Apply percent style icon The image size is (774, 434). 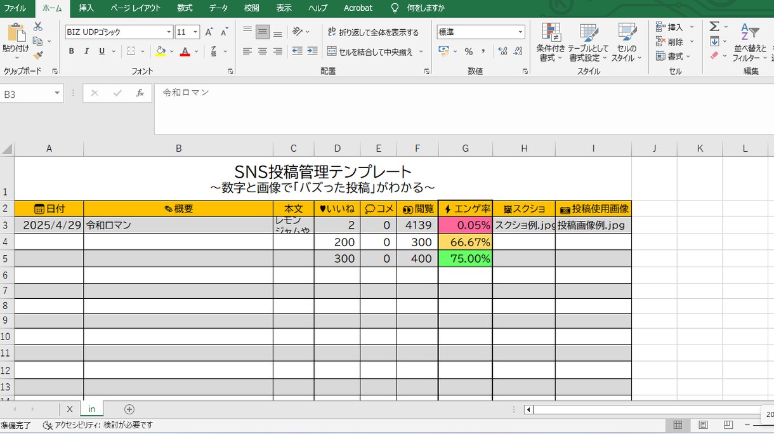[x=469, y=51]
